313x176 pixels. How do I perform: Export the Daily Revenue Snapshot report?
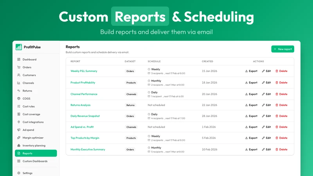point(251,116)
